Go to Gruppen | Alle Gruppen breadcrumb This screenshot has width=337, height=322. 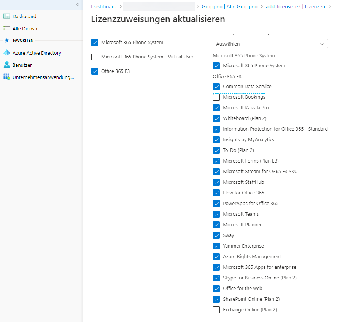click(229, 7)
